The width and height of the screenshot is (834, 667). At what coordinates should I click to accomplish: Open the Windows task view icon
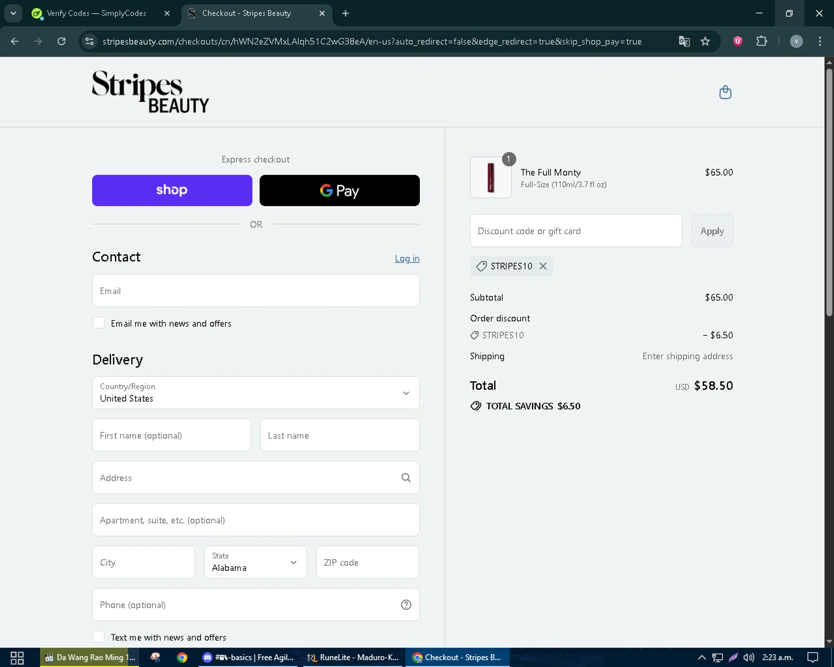pos(17,658)
